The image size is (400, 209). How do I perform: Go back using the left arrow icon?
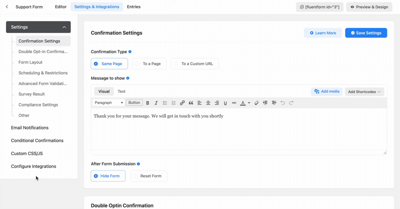pyautogui.click(x=7, y=7)
